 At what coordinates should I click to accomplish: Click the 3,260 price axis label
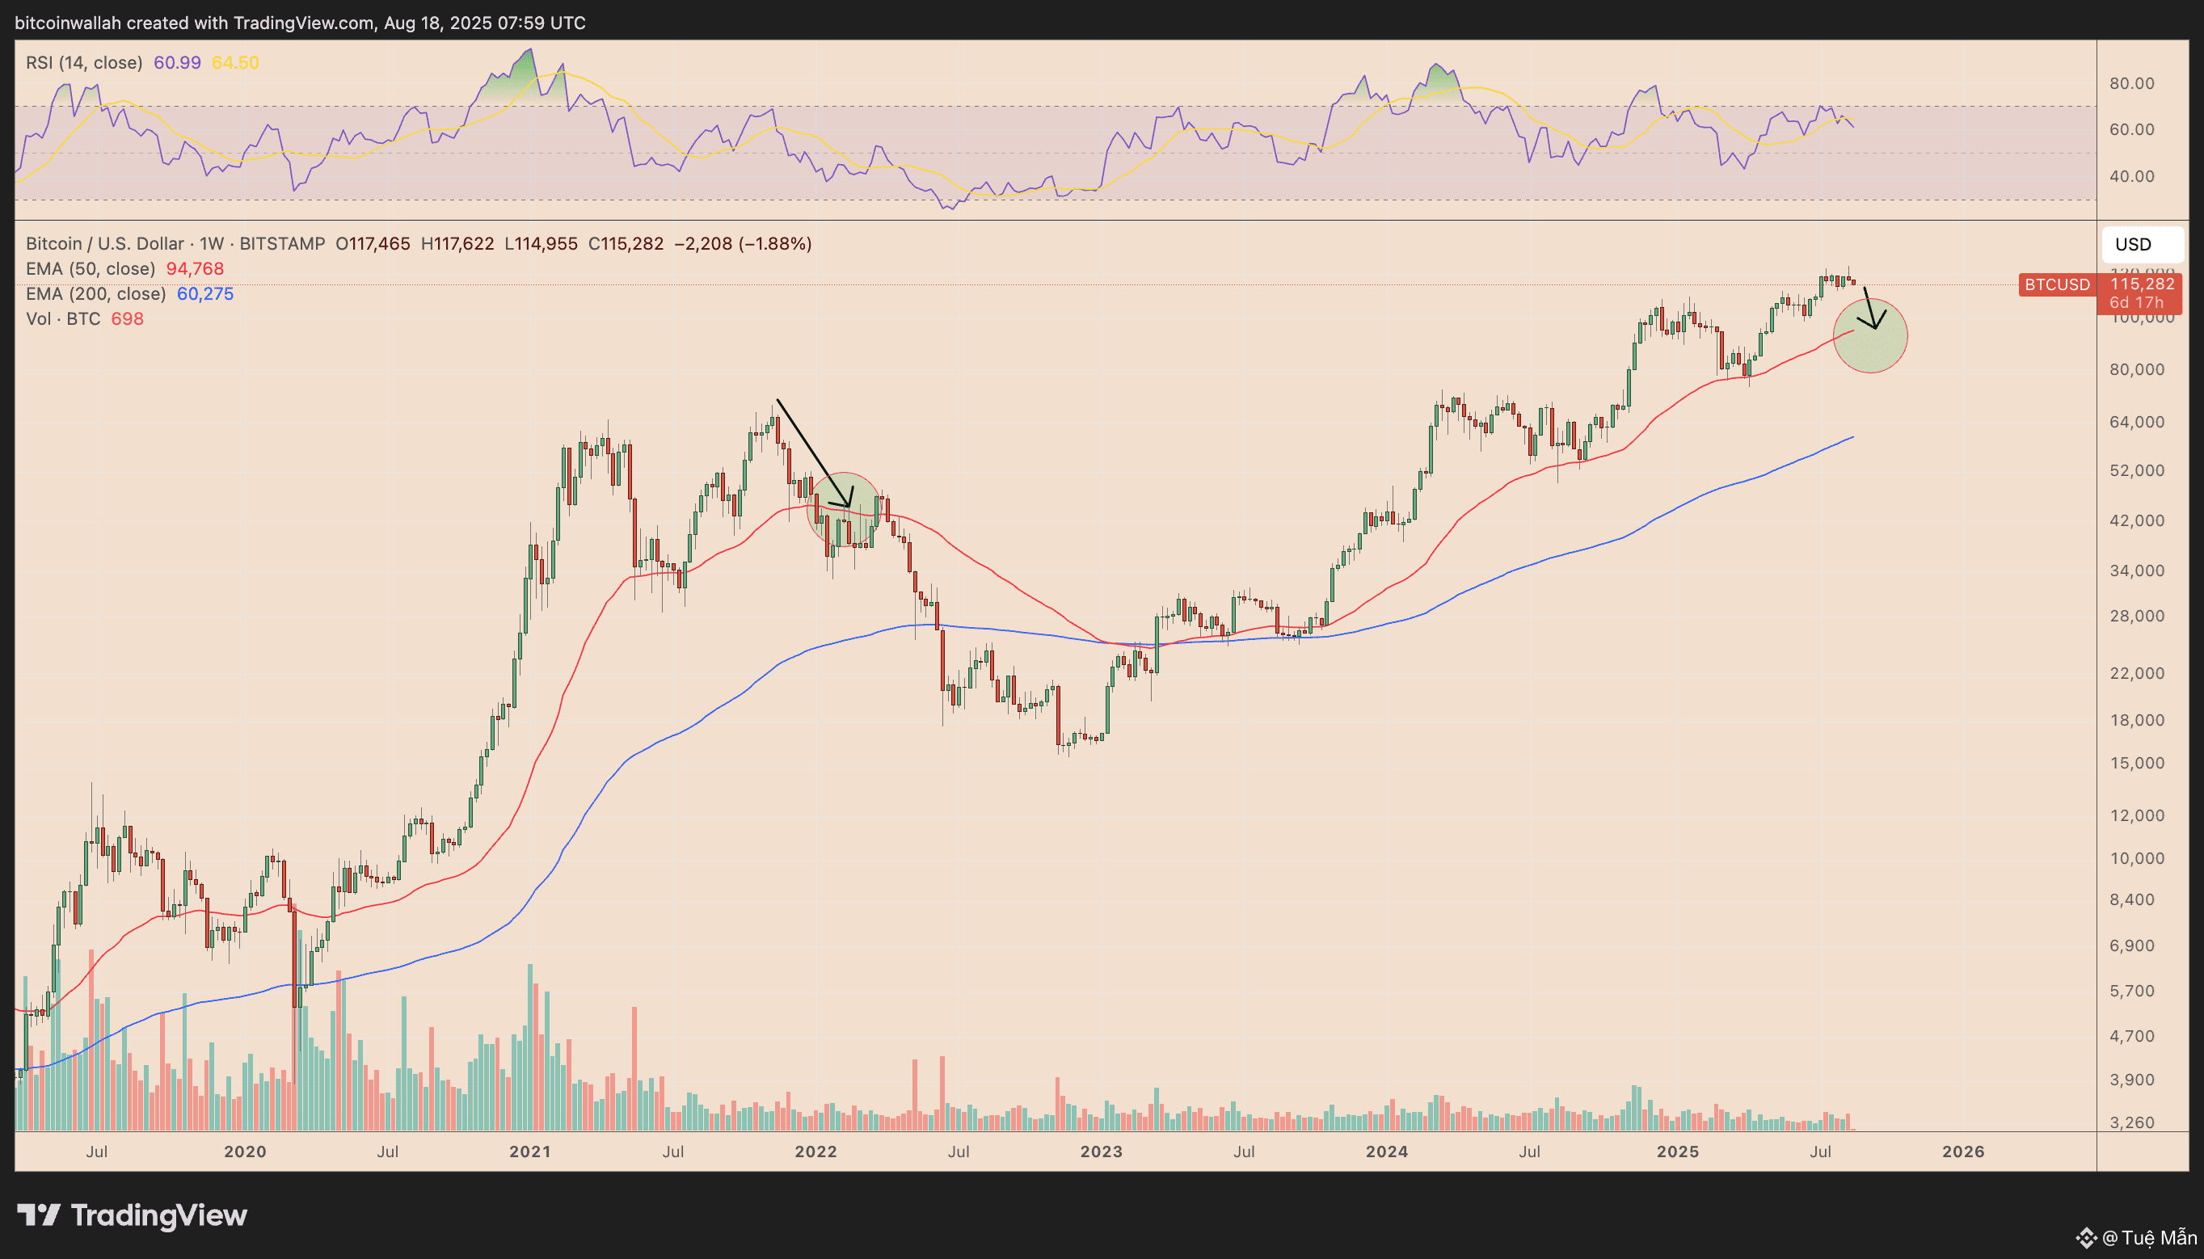tap(2132, 1123)
